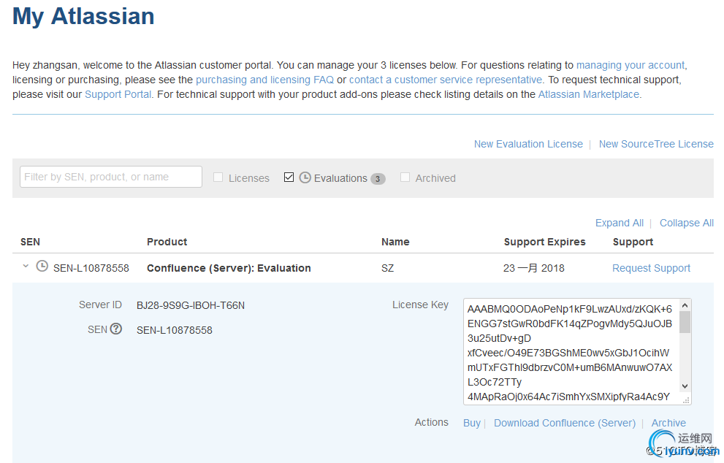The width and height of the screenshot is (724, 463).
Task: Click the Evaluations count badge '3'
Action: (x=378, y=179)
